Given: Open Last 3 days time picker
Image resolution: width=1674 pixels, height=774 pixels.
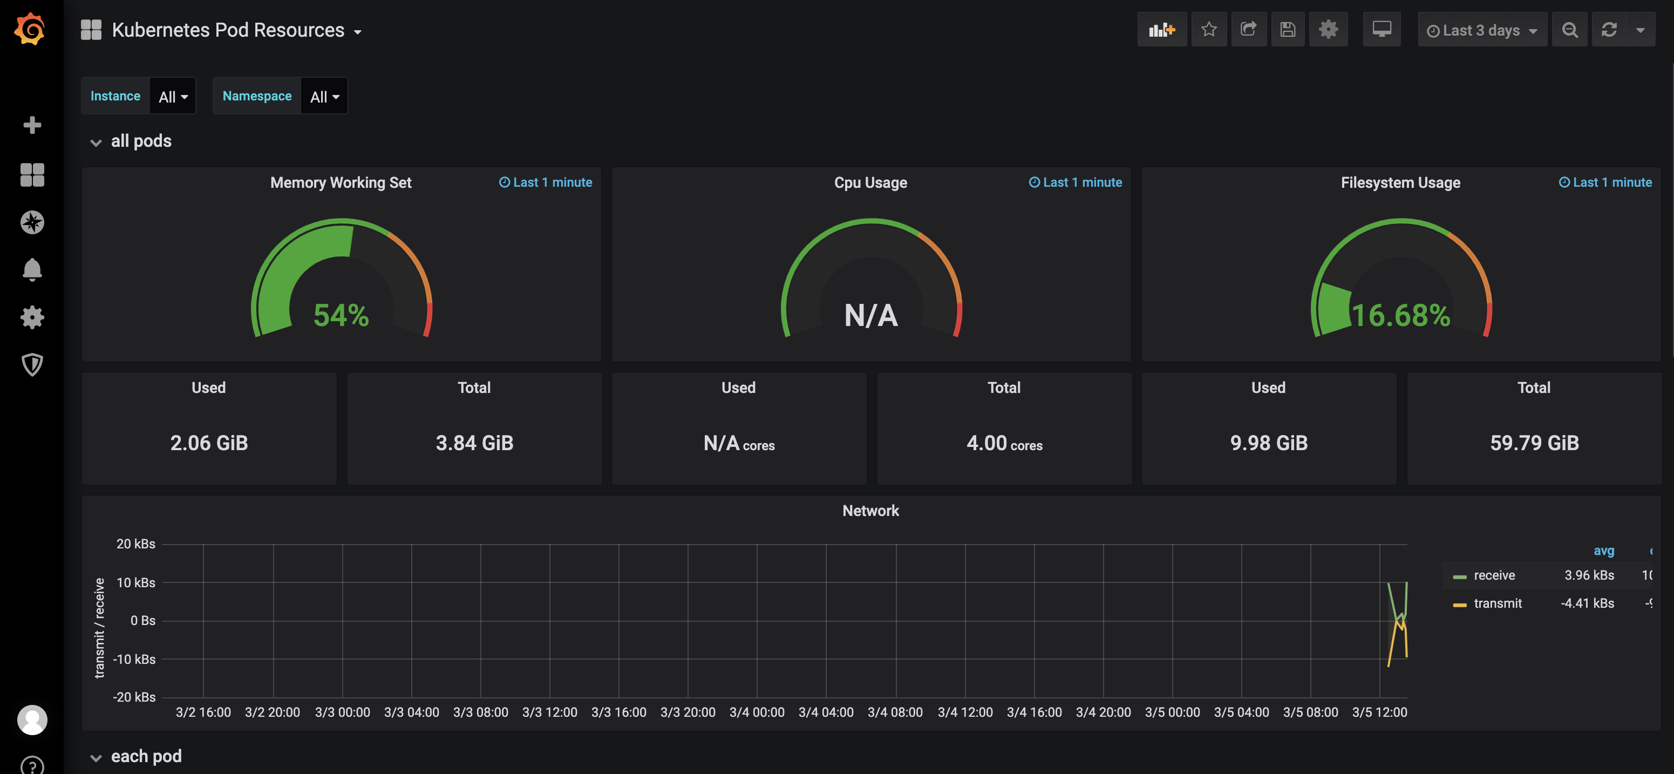Looking at the screenshot, I should pyautogui.click(x=1481, y=31).
